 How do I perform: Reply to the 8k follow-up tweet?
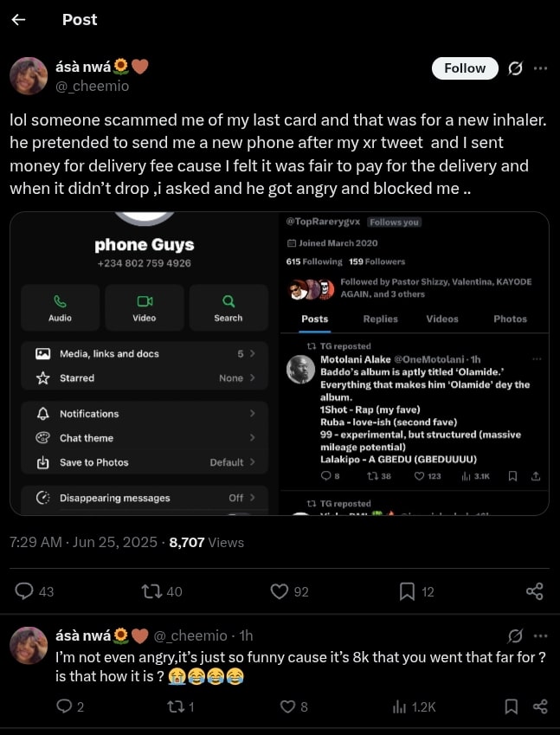coord(64,706)
